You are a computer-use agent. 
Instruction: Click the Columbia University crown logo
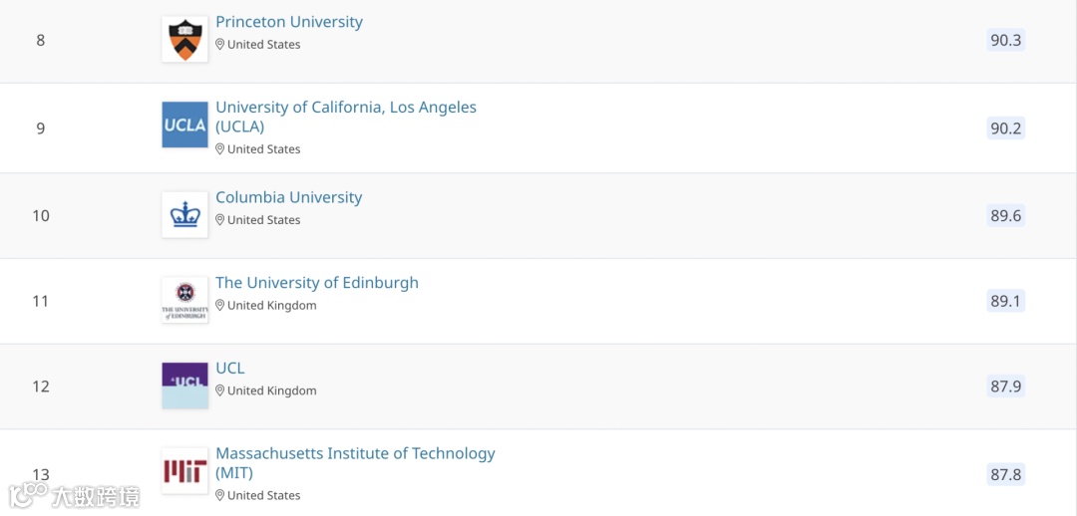pyautogui.click(x=184, y=215)
